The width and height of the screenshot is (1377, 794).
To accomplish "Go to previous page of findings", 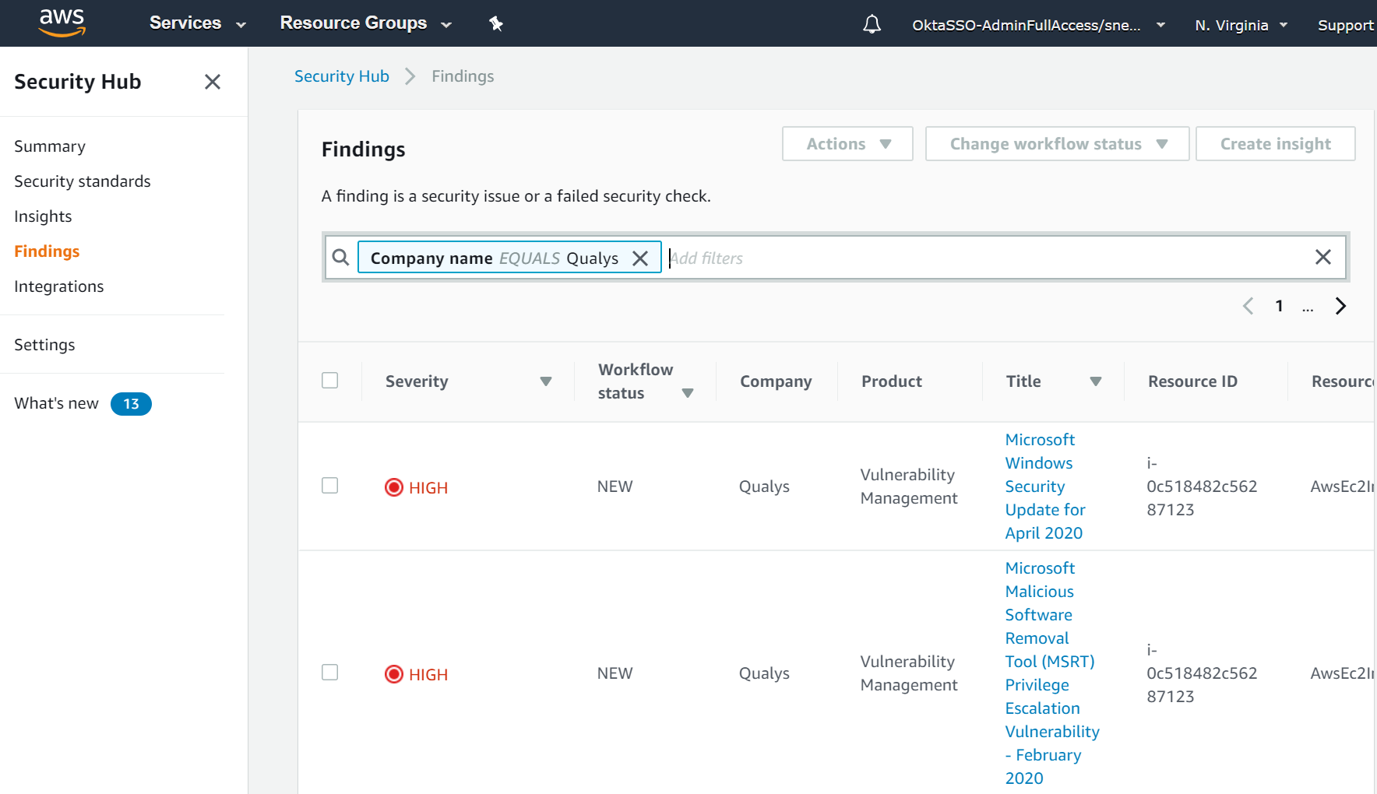I will tap(1248, 306).
